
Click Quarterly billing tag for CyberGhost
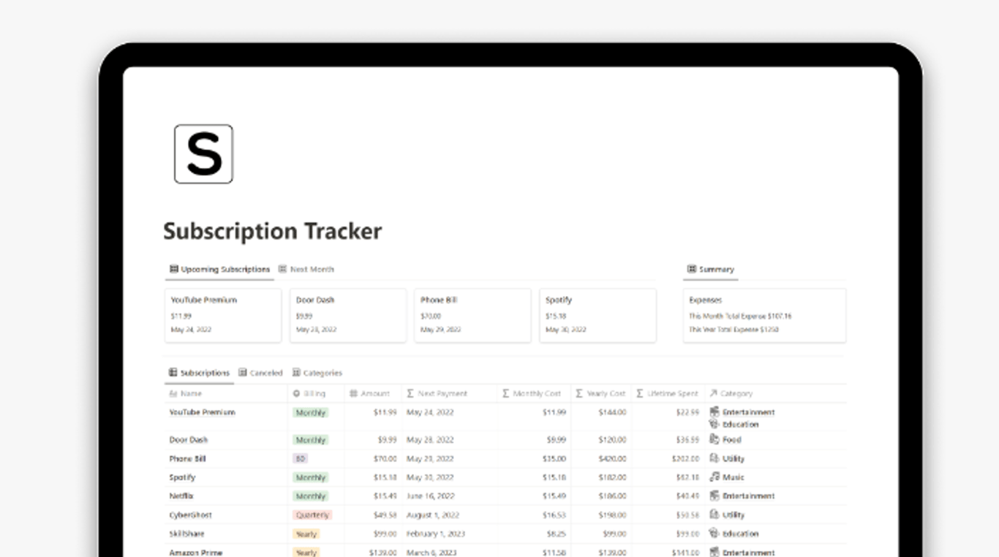[x=312, y=515]
